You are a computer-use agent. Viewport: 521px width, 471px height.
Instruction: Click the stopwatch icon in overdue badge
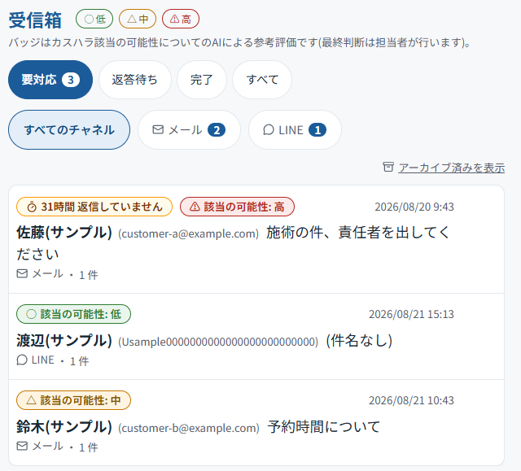(32, 207)
